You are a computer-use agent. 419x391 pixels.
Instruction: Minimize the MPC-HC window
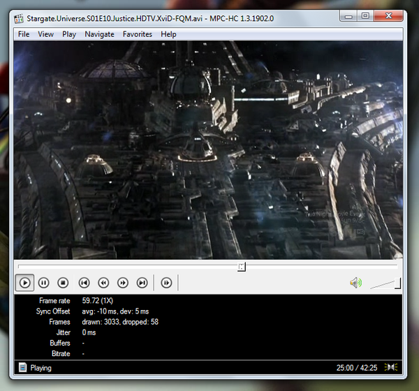tap(348, 16)
